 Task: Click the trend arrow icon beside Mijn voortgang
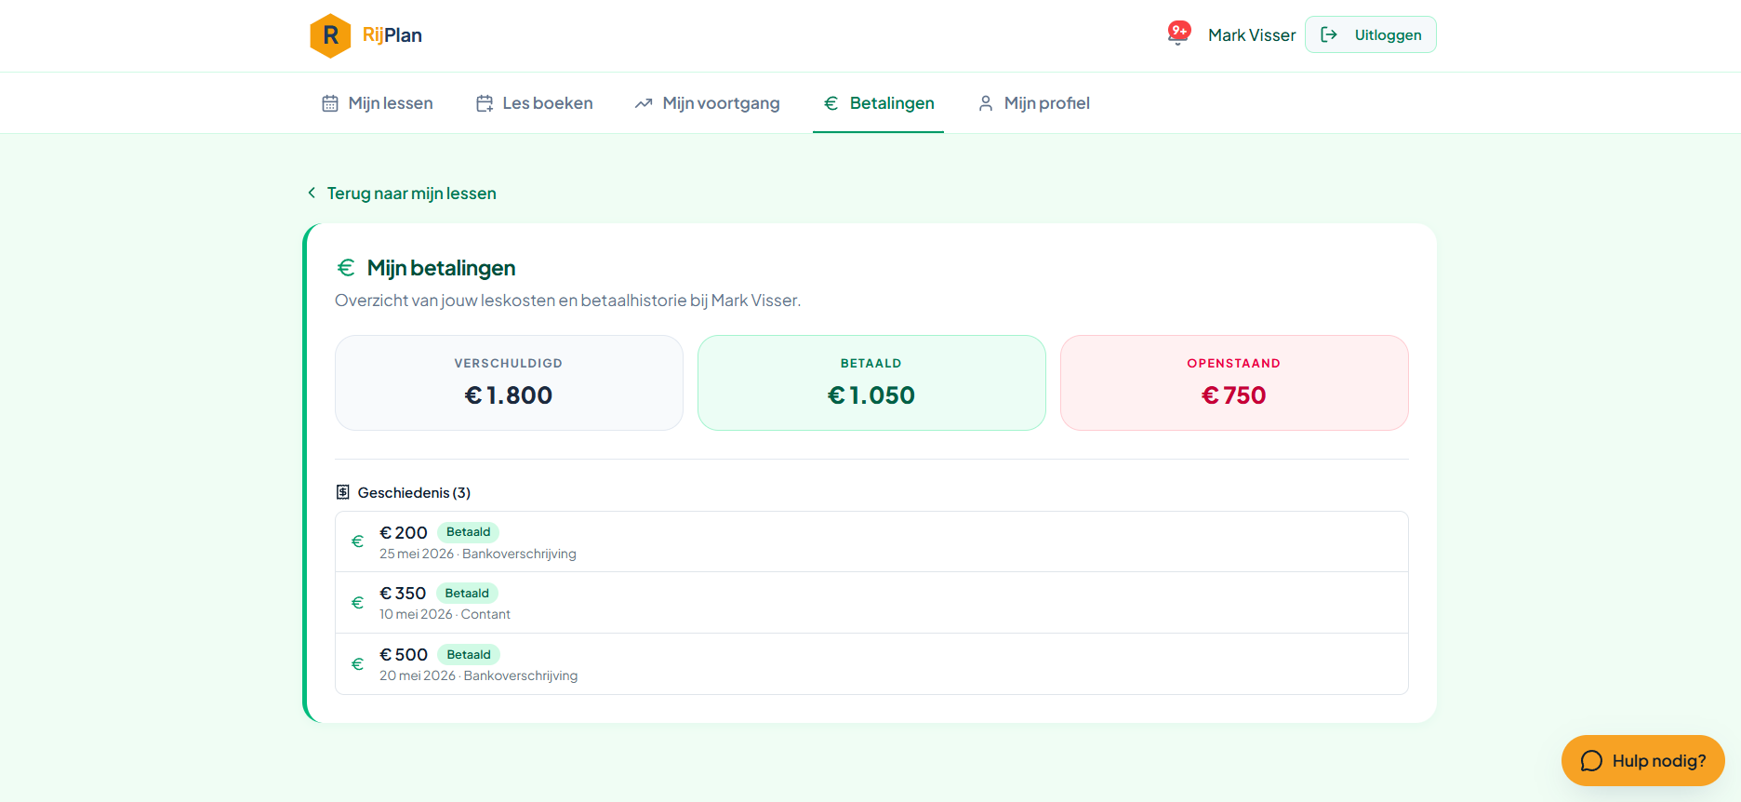tap(644, 103)
